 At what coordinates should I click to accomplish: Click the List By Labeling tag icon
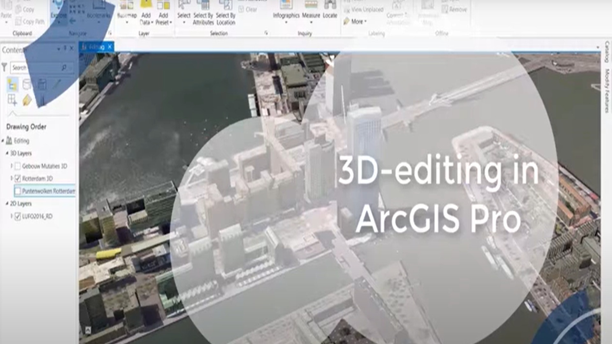(x=27, y=100)
